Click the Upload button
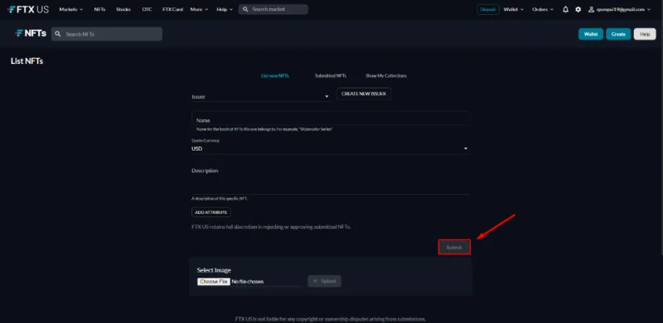Image resolution: width=663 pixels, height=323 pixels. [324, 281]
